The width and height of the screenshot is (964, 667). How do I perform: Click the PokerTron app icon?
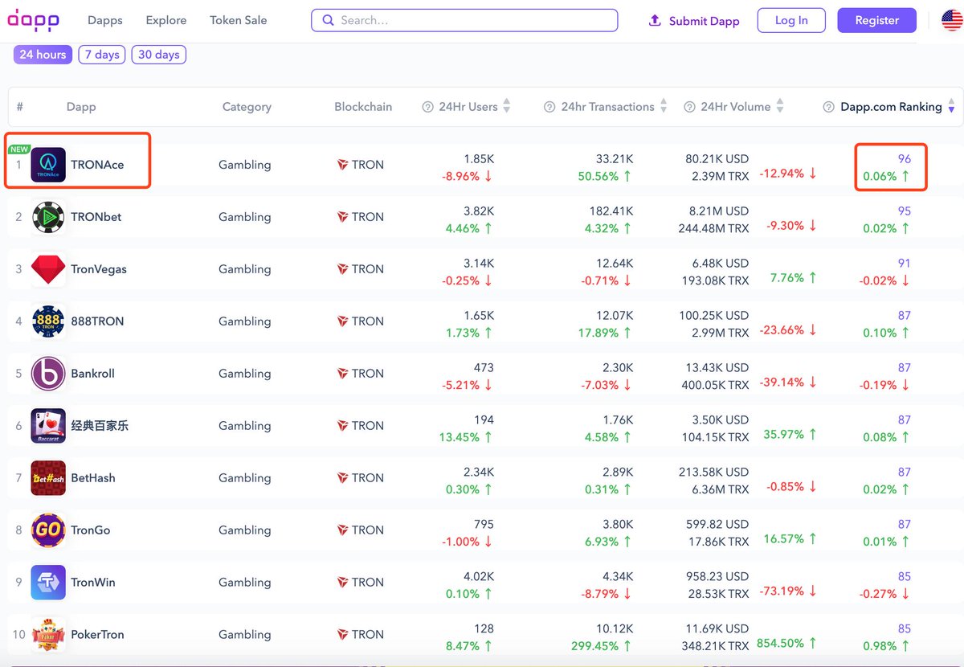click(x=48, y=635)
